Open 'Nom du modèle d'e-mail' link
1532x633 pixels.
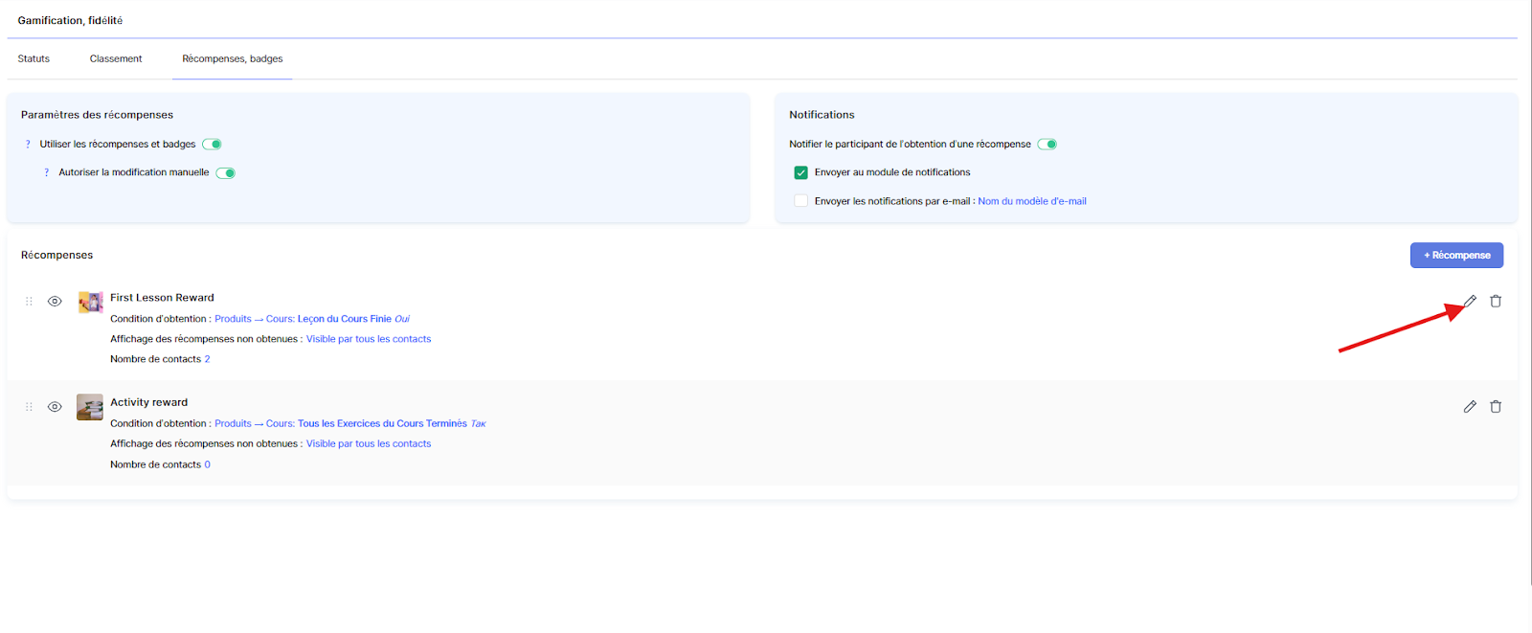(x=1032, y=202)
